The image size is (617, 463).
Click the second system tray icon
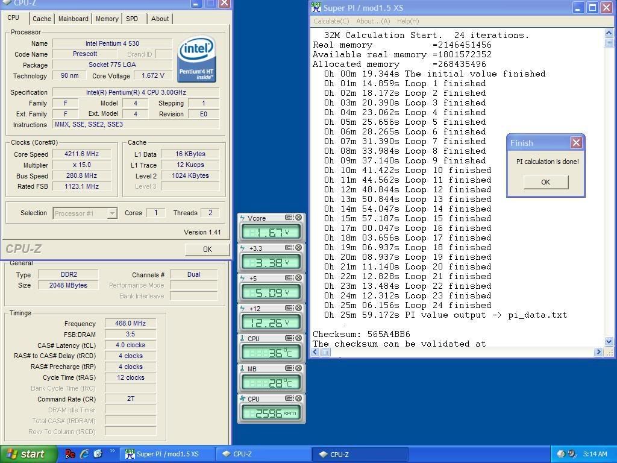coord(572,454)
